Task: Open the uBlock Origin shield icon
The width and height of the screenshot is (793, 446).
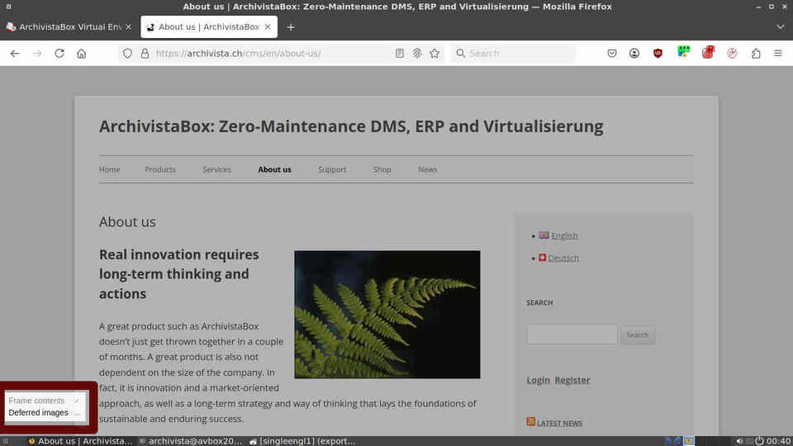Action: [658, 53]
